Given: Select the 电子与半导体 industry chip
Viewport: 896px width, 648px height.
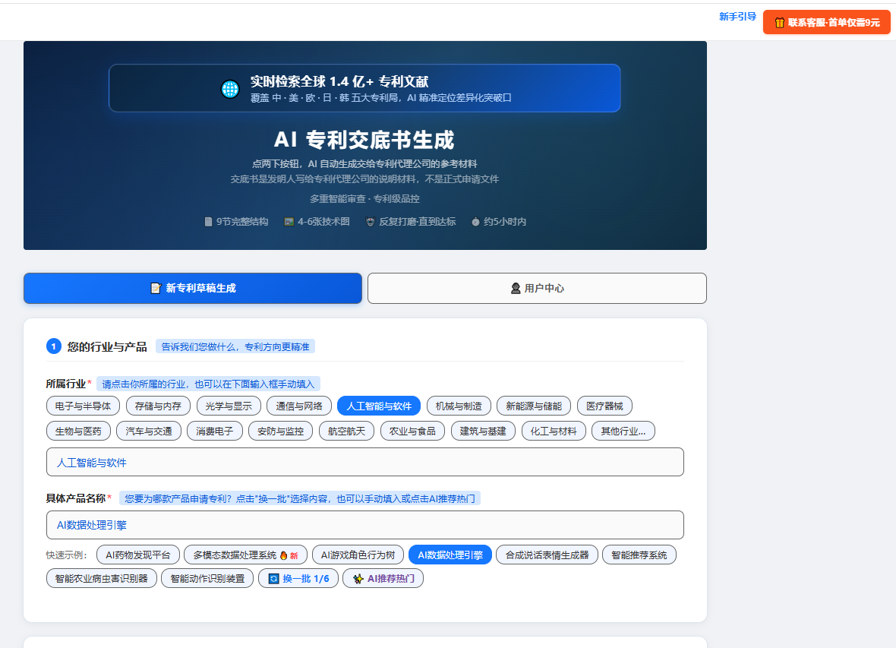Looking at the screenshot, I should (83, 406).
